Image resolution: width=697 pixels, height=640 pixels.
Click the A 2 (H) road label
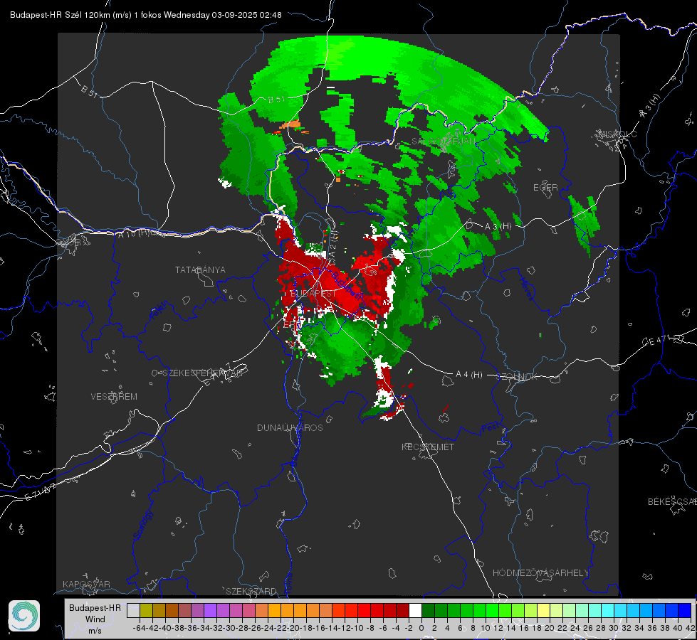click(333, 245)
